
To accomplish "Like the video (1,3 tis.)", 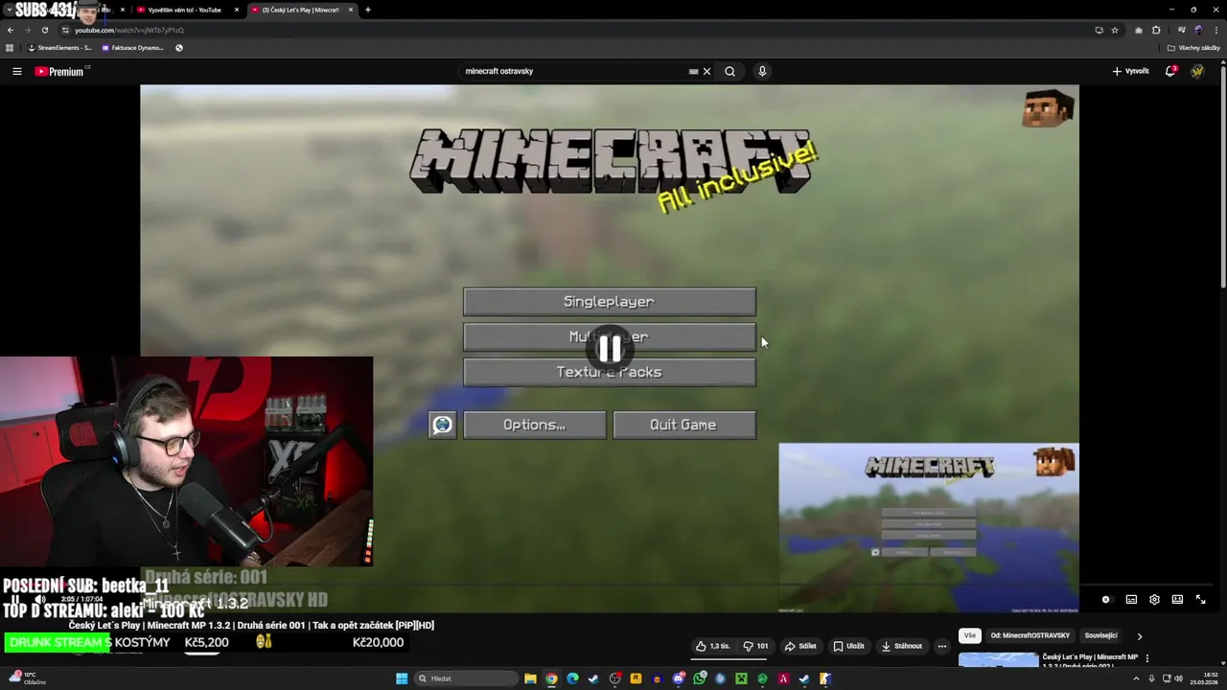I will pos(713,646).
